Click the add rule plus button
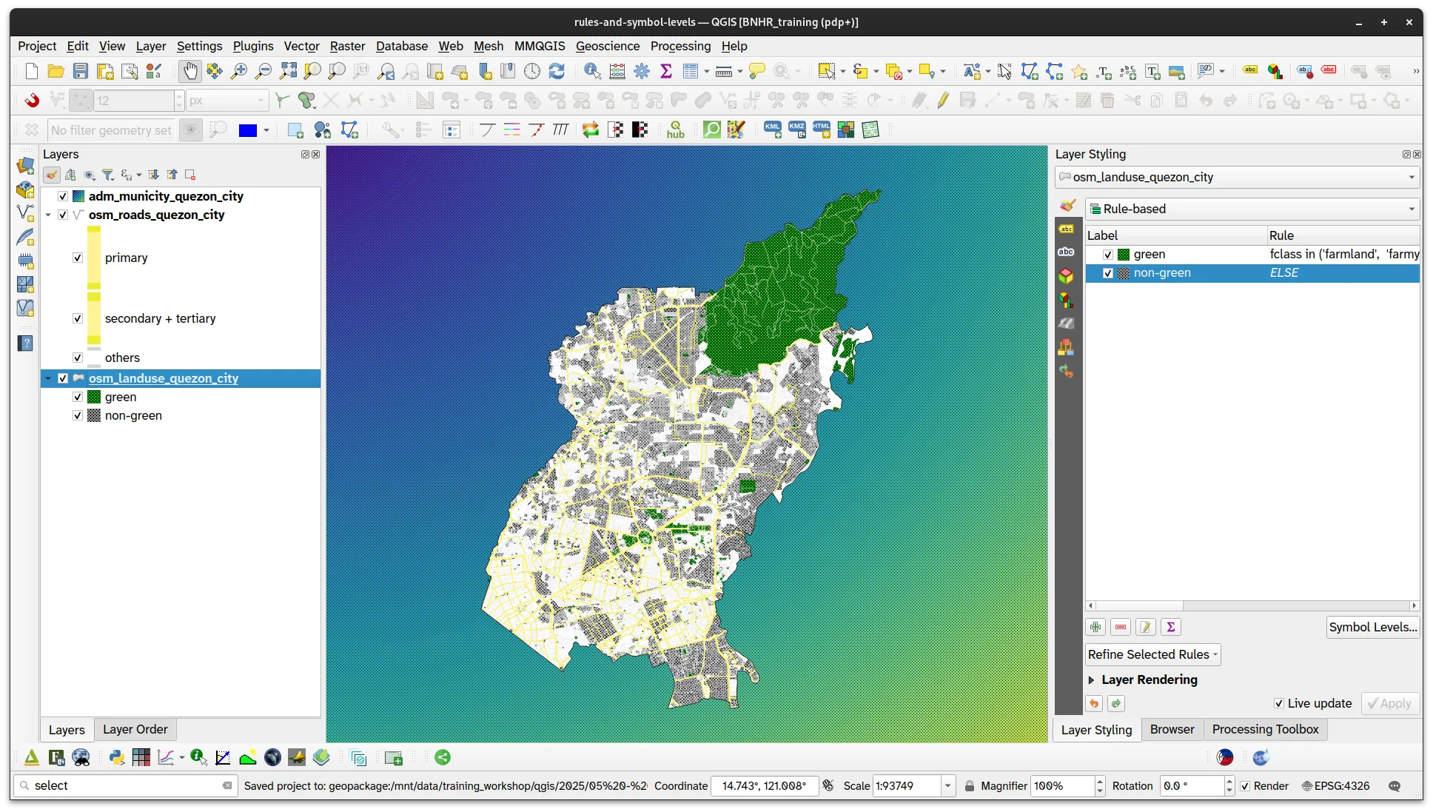This screenshot has width=1433, height=812. pyautogui.click(x=1095, y=627)
